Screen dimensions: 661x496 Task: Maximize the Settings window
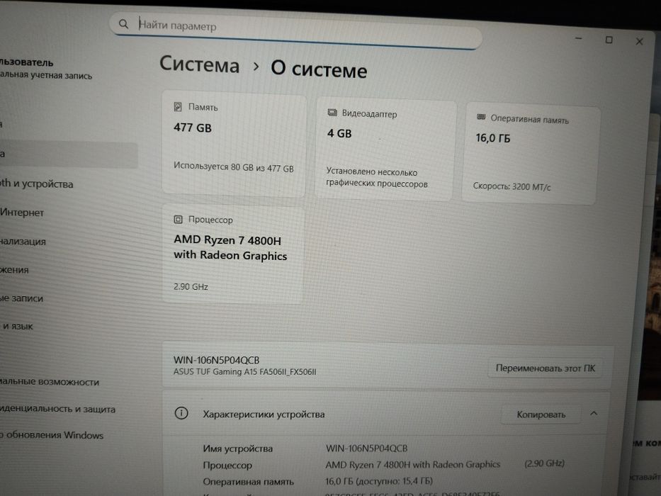tap(609, 40)
